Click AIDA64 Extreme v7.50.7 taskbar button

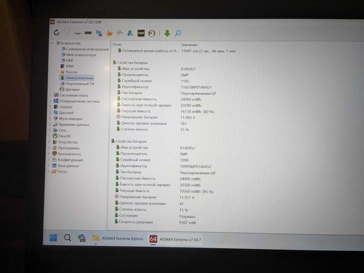[176, 239]
